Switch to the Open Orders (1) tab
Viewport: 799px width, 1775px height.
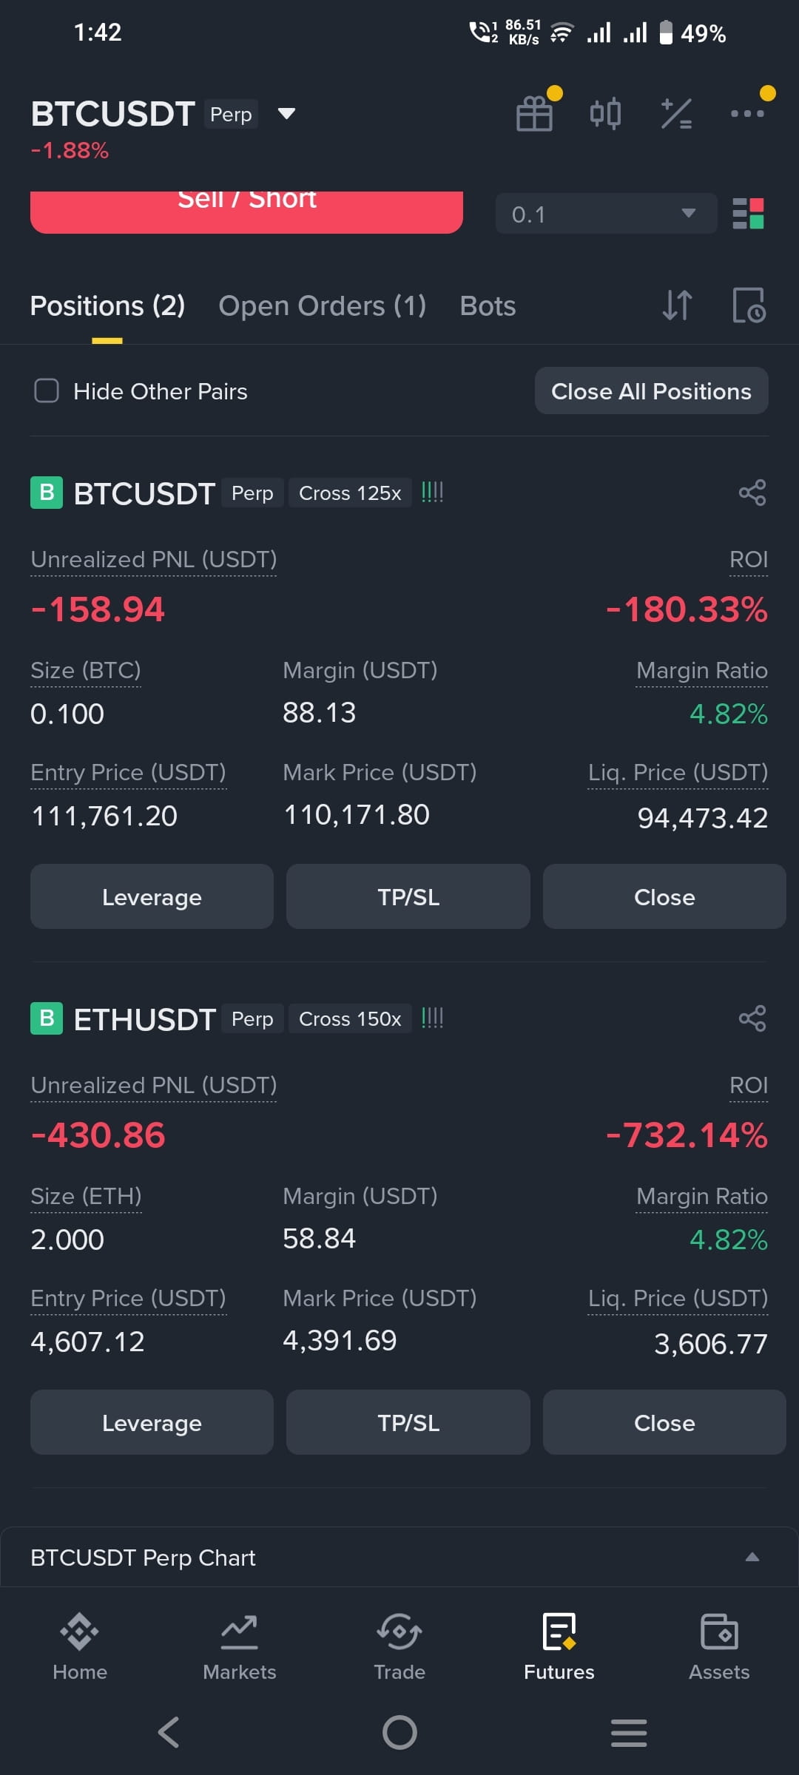[322, 305]
